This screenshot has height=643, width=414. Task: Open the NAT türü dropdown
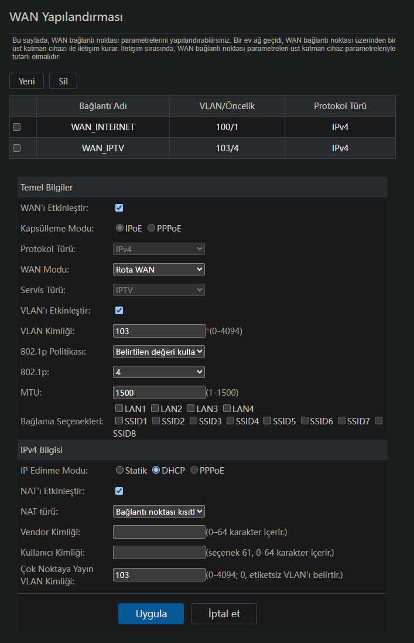pos(159,511)
